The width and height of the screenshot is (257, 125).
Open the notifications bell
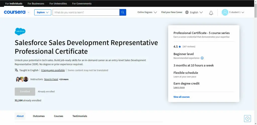211,13
